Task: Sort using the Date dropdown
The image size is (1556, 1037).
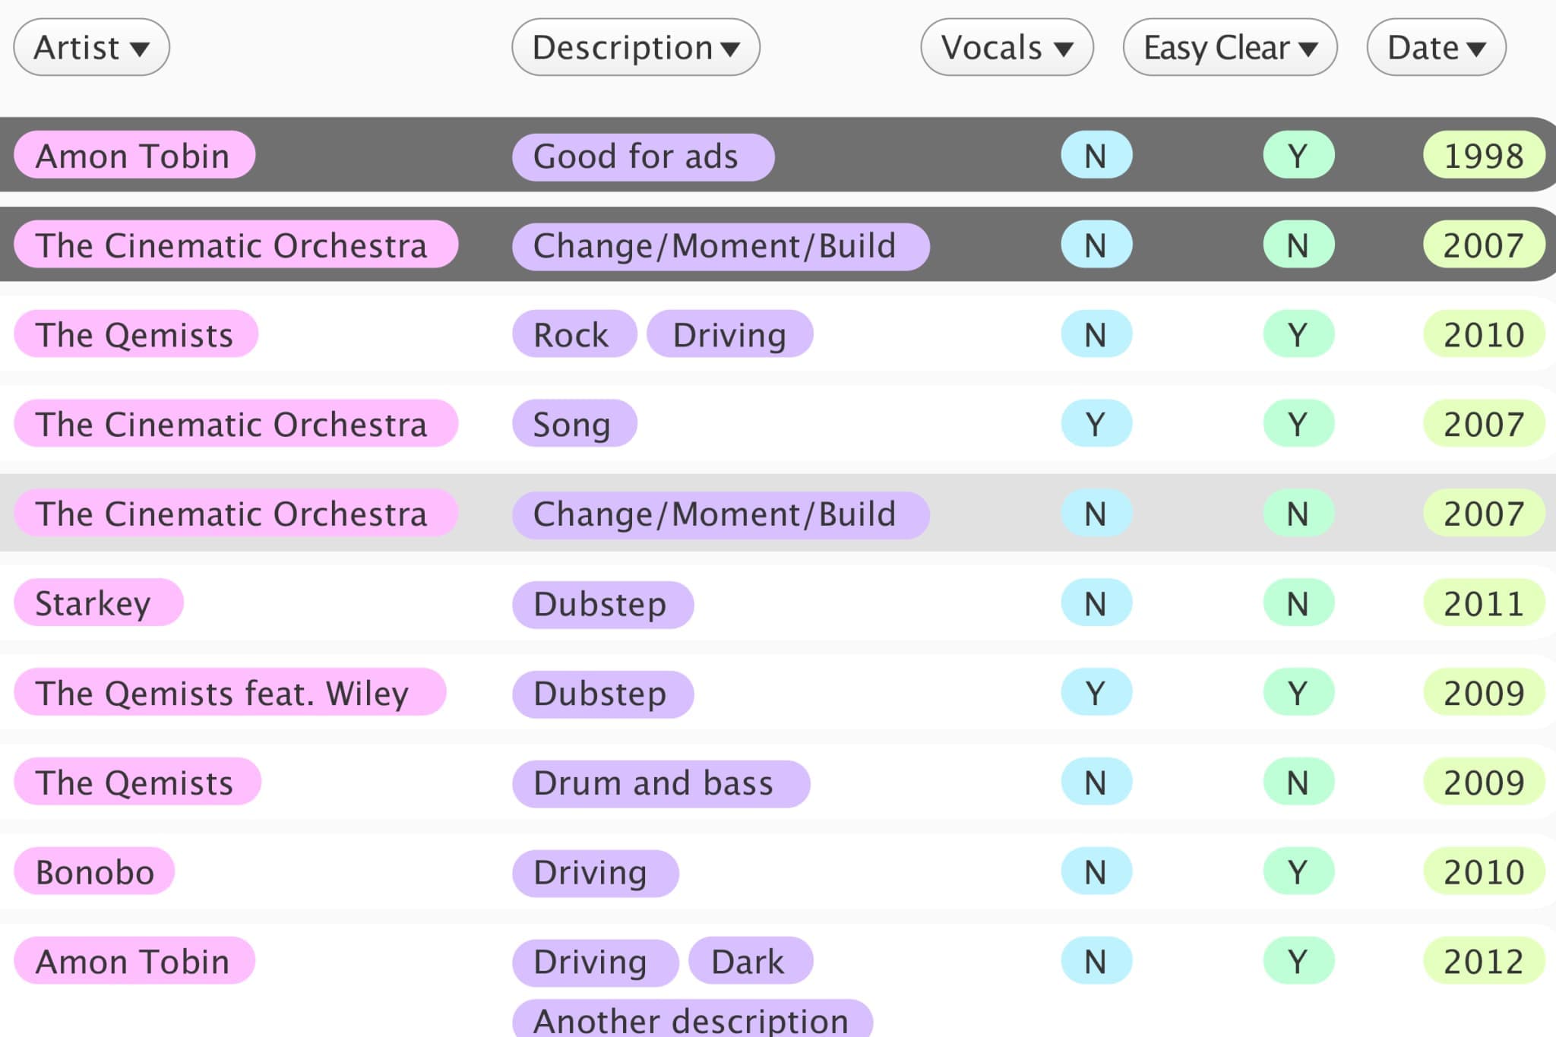Action: pyautogui.click(x=1435, y=47)
